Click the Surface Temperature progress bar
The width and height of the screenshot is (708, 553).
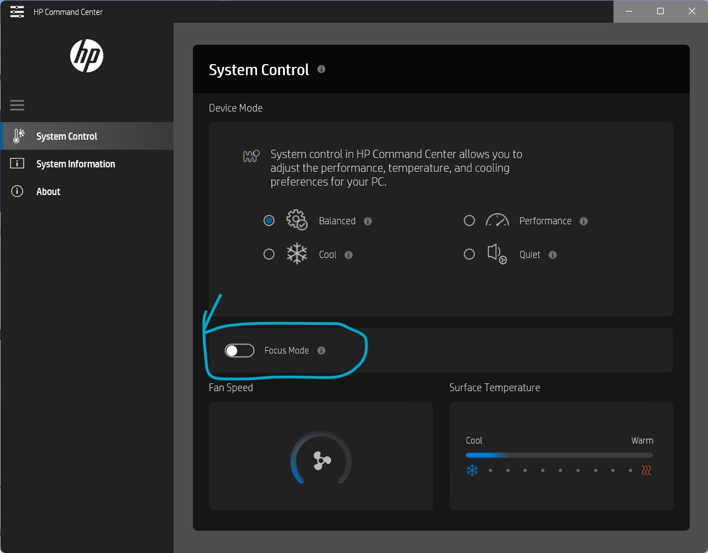point(559,455)
